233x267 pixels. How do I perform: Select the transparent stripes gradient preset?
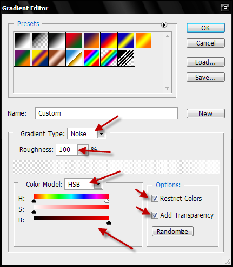pos(126,58)
